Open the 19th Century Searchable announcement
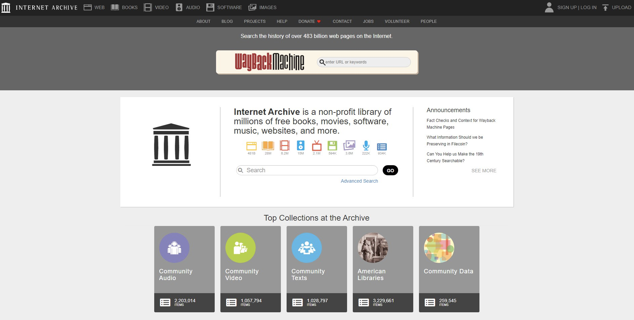The height and width of the screenshot is (320, 634). 455,157
